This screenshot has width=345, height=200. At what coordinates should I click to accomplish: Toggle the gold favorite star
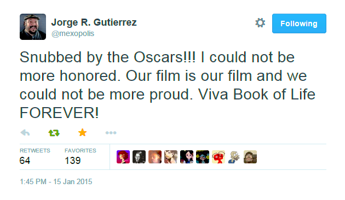click(82, 133)
